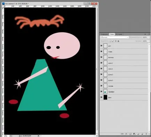Hide the рука 1 layer

coord(102,80)
